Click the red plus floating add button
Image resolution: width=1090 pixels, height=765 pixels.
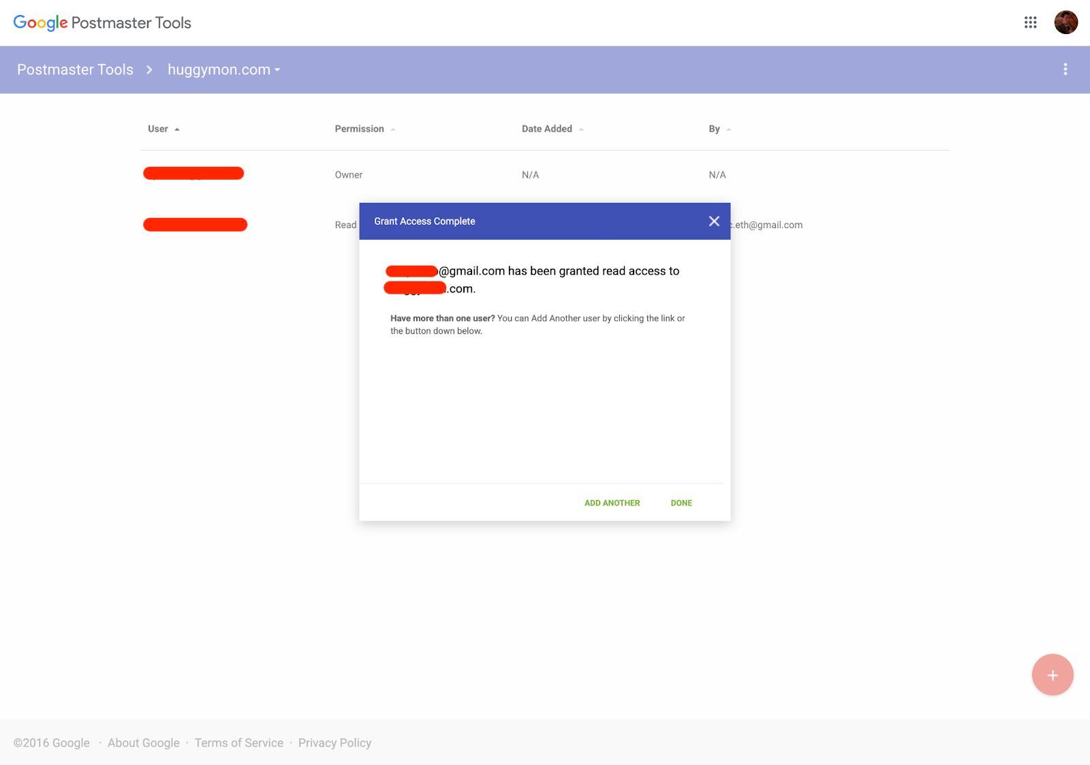coord(1053,675)
